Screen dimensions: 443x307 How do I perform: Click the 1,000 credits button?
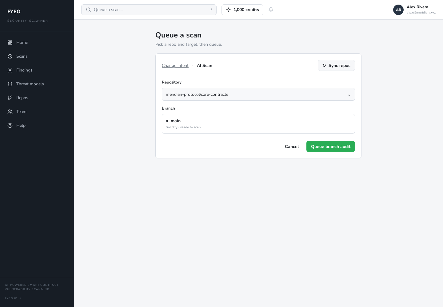[x=242, y=10]
